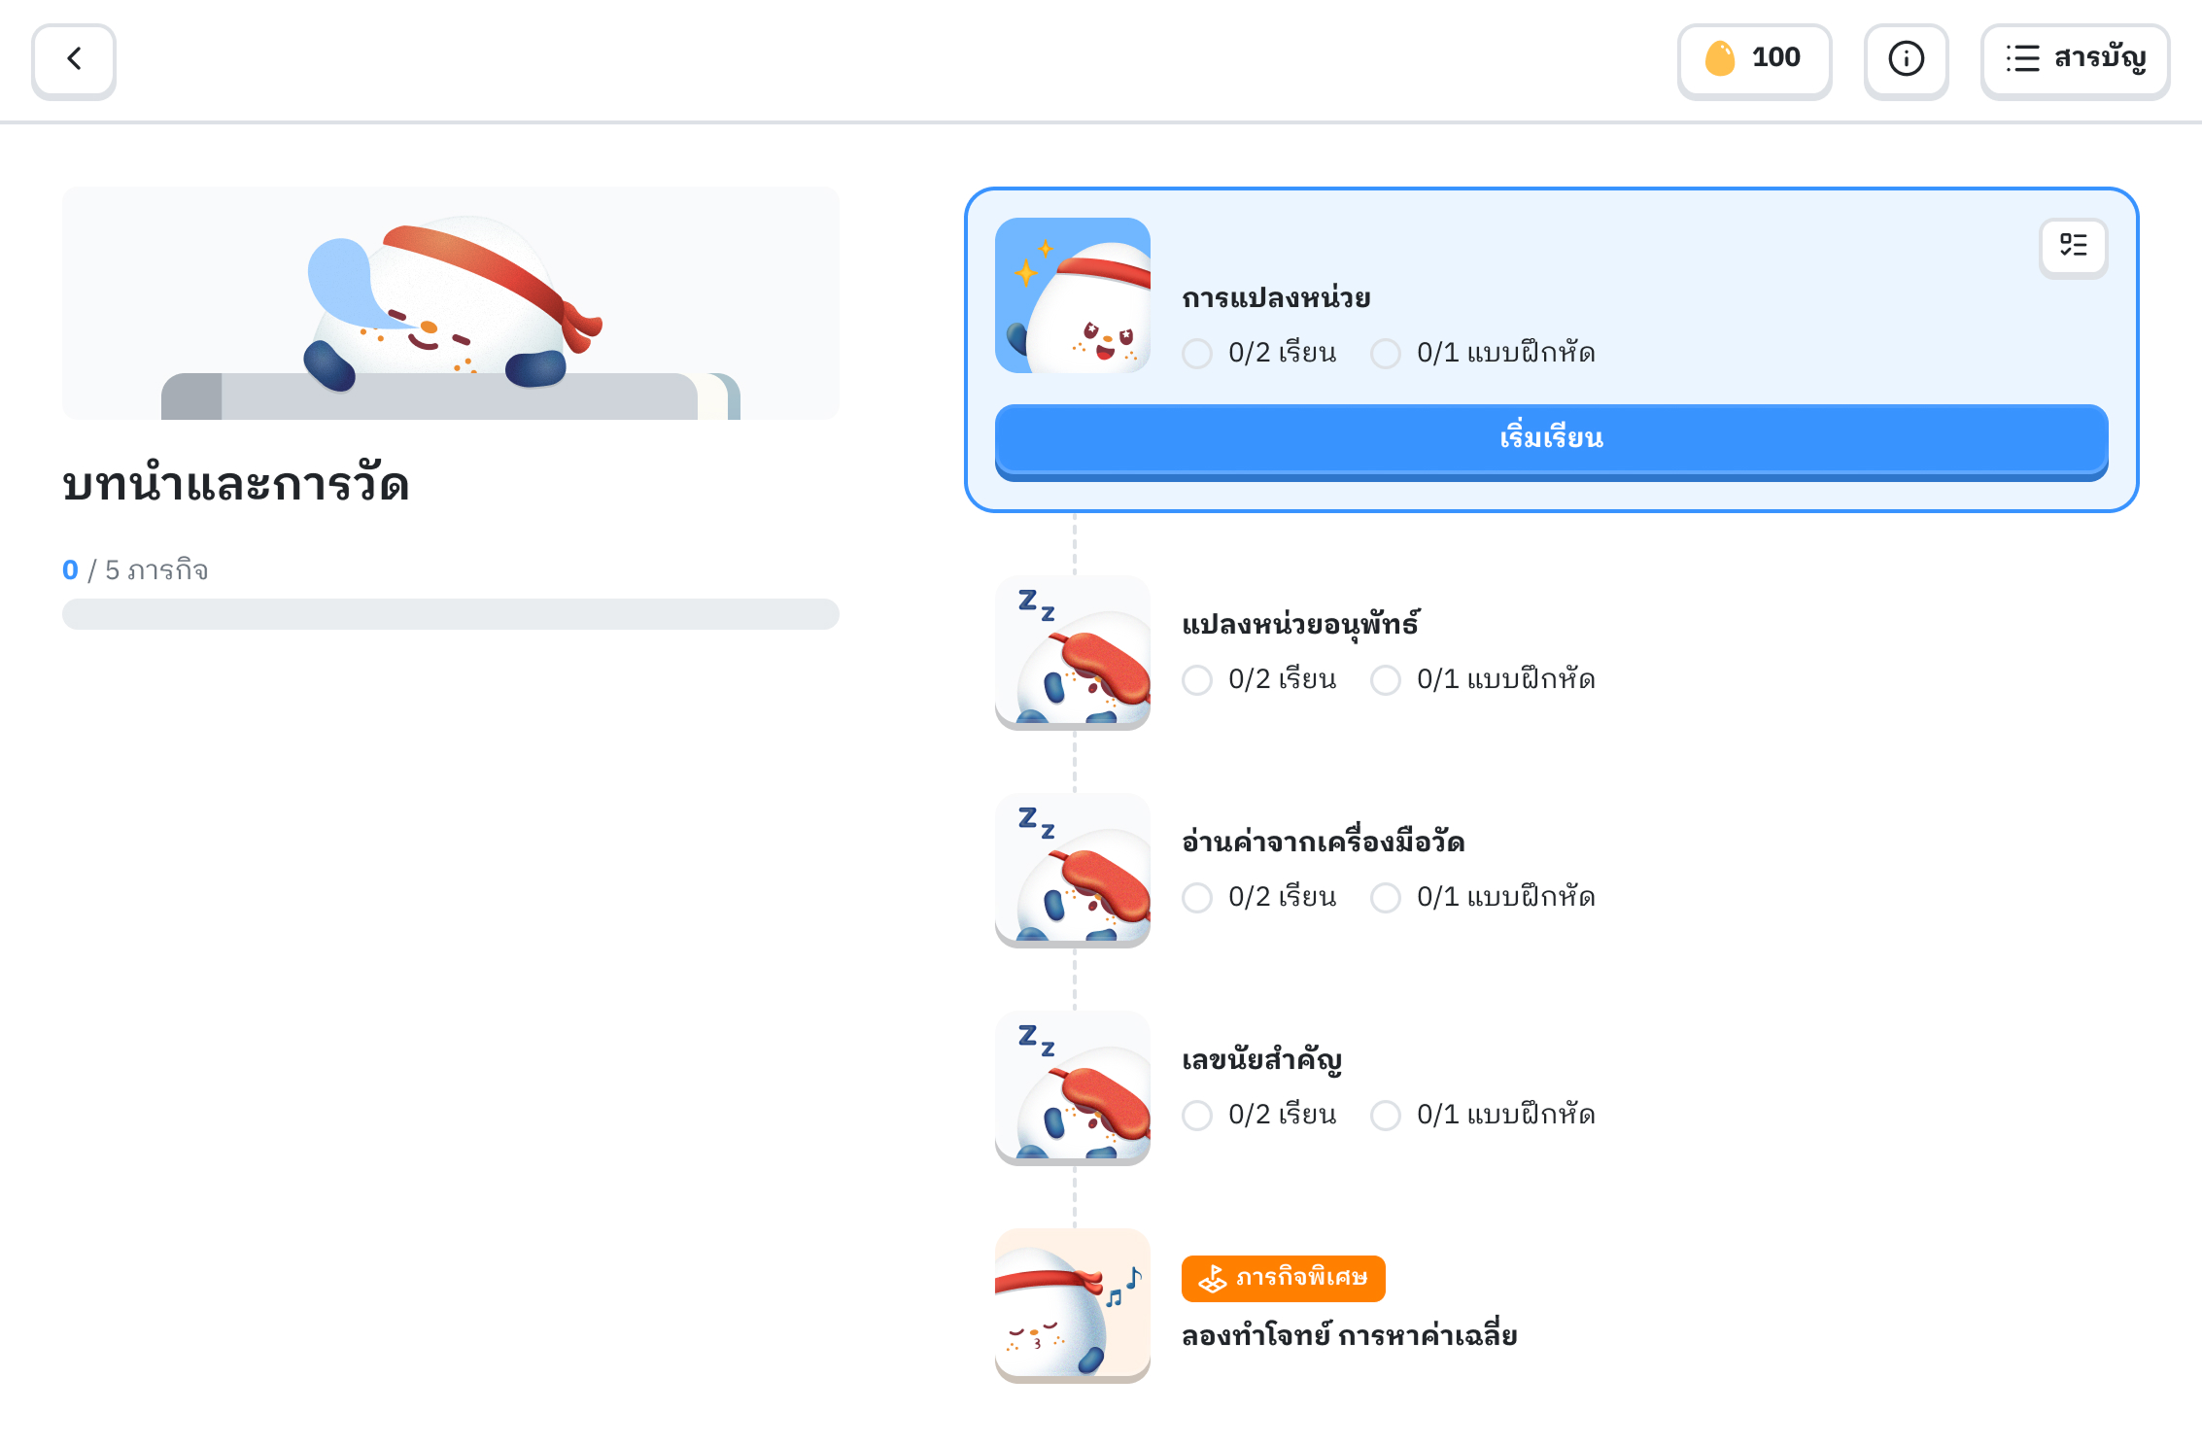The height and width of the screenshot is (1446, 2202).
Task: Click the บทนำและการวัด banner illustration
Action: [x=451, y=303]
